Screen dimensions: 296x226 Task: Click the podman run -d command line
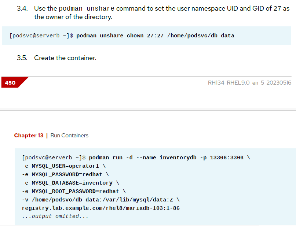pyautogui.click(x=136, y=158)
